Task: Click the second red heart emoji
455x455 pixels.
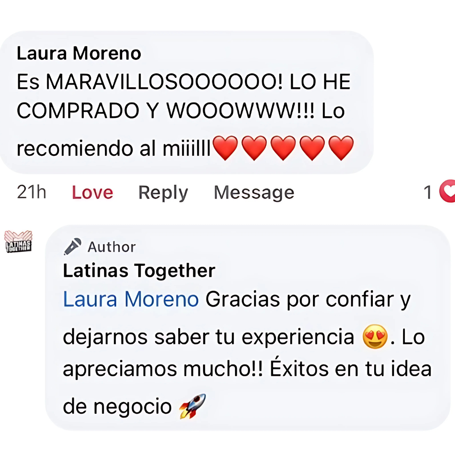Action: tap(254, 148)
